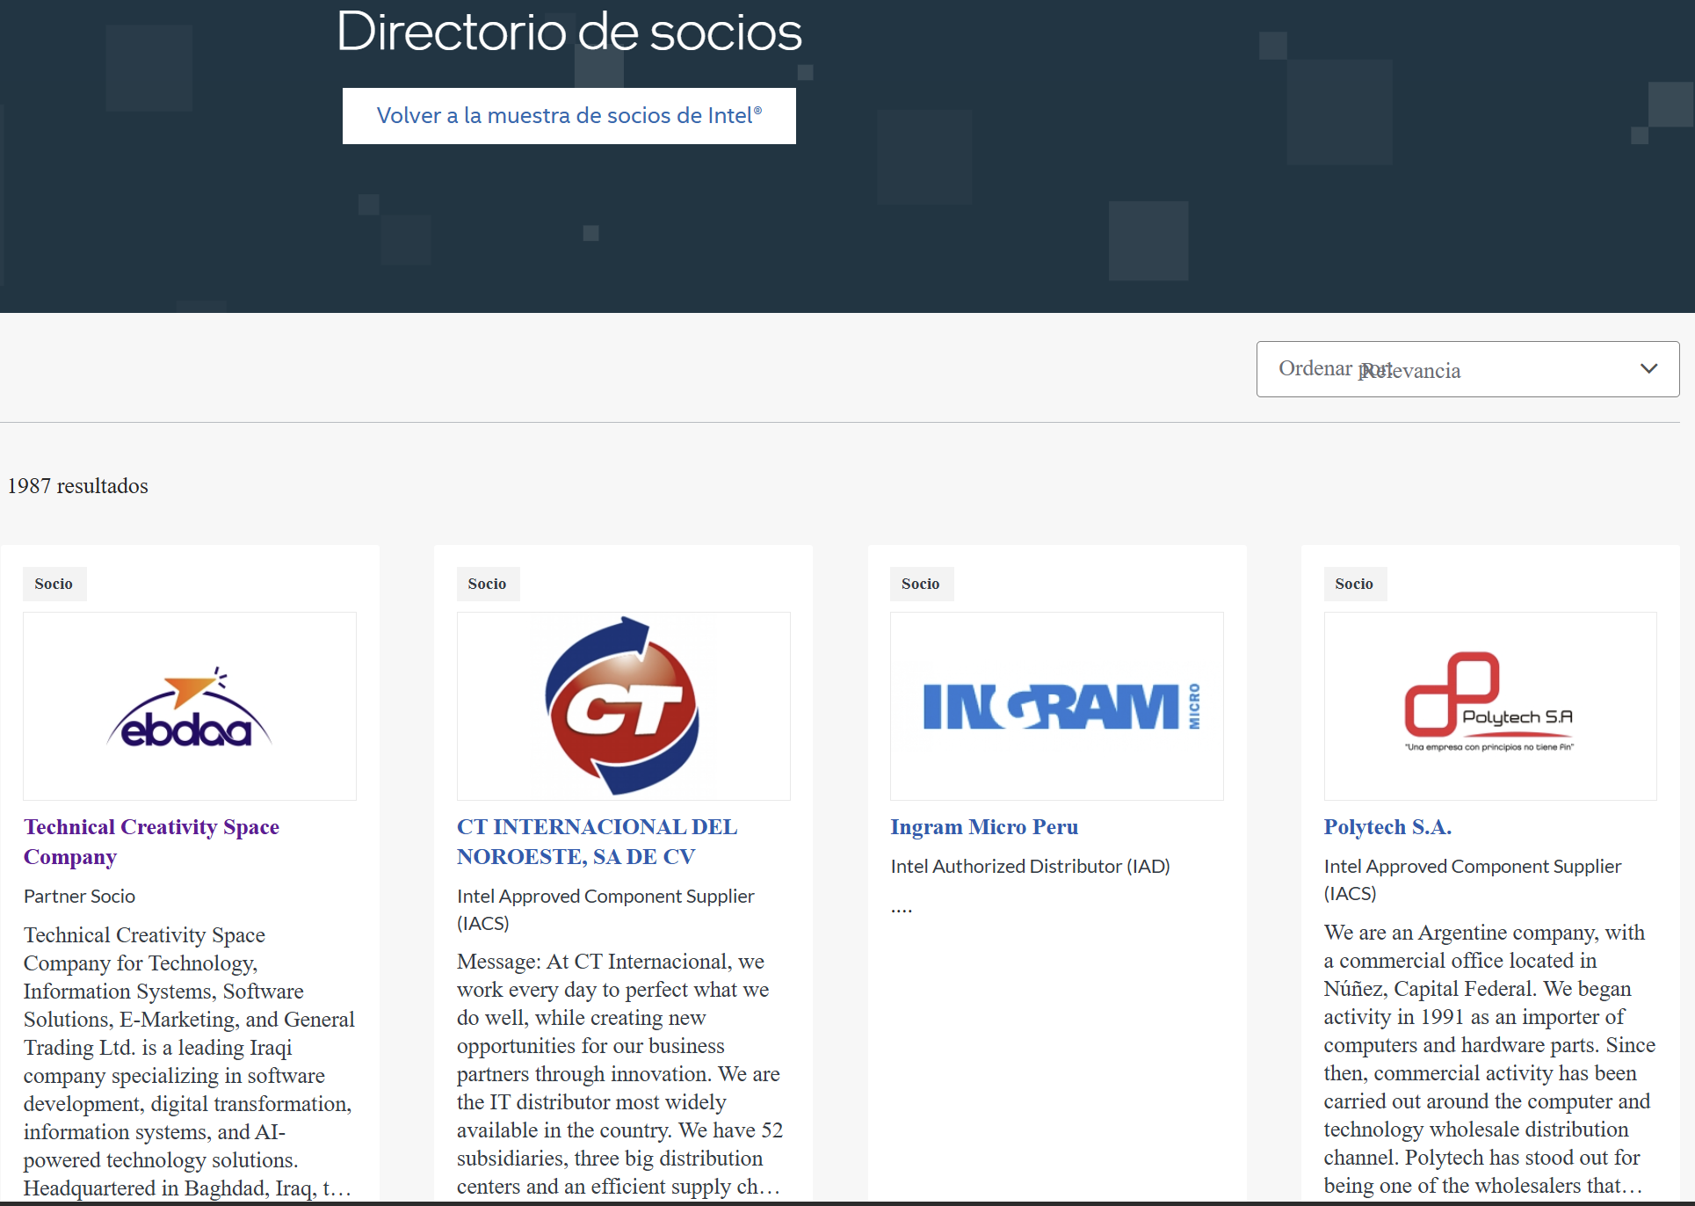Click Socio tag on the ebdaa card
The width and height of the screenshot is (1695, 1206).
(x=54, y=584)
